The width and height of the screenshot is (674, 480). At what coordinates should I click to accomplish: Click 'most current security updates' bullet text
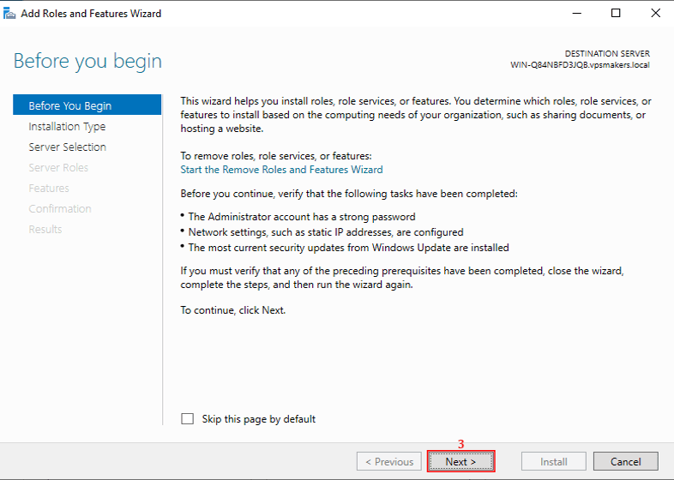coord(349,248)
